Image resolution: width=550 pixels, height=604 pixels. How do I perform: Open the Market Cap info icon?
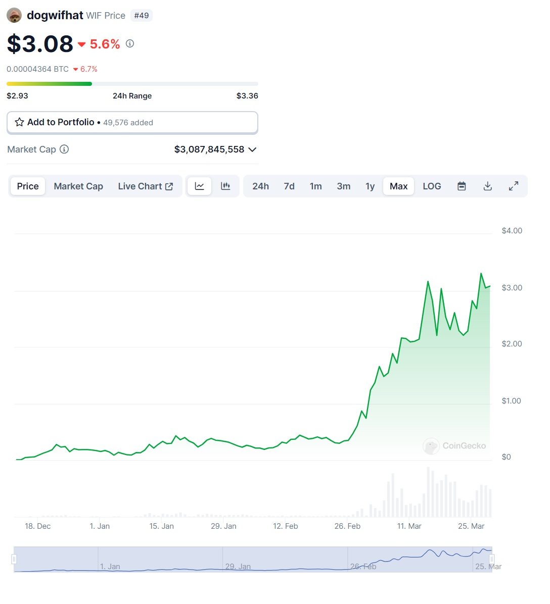coord(64,149)
